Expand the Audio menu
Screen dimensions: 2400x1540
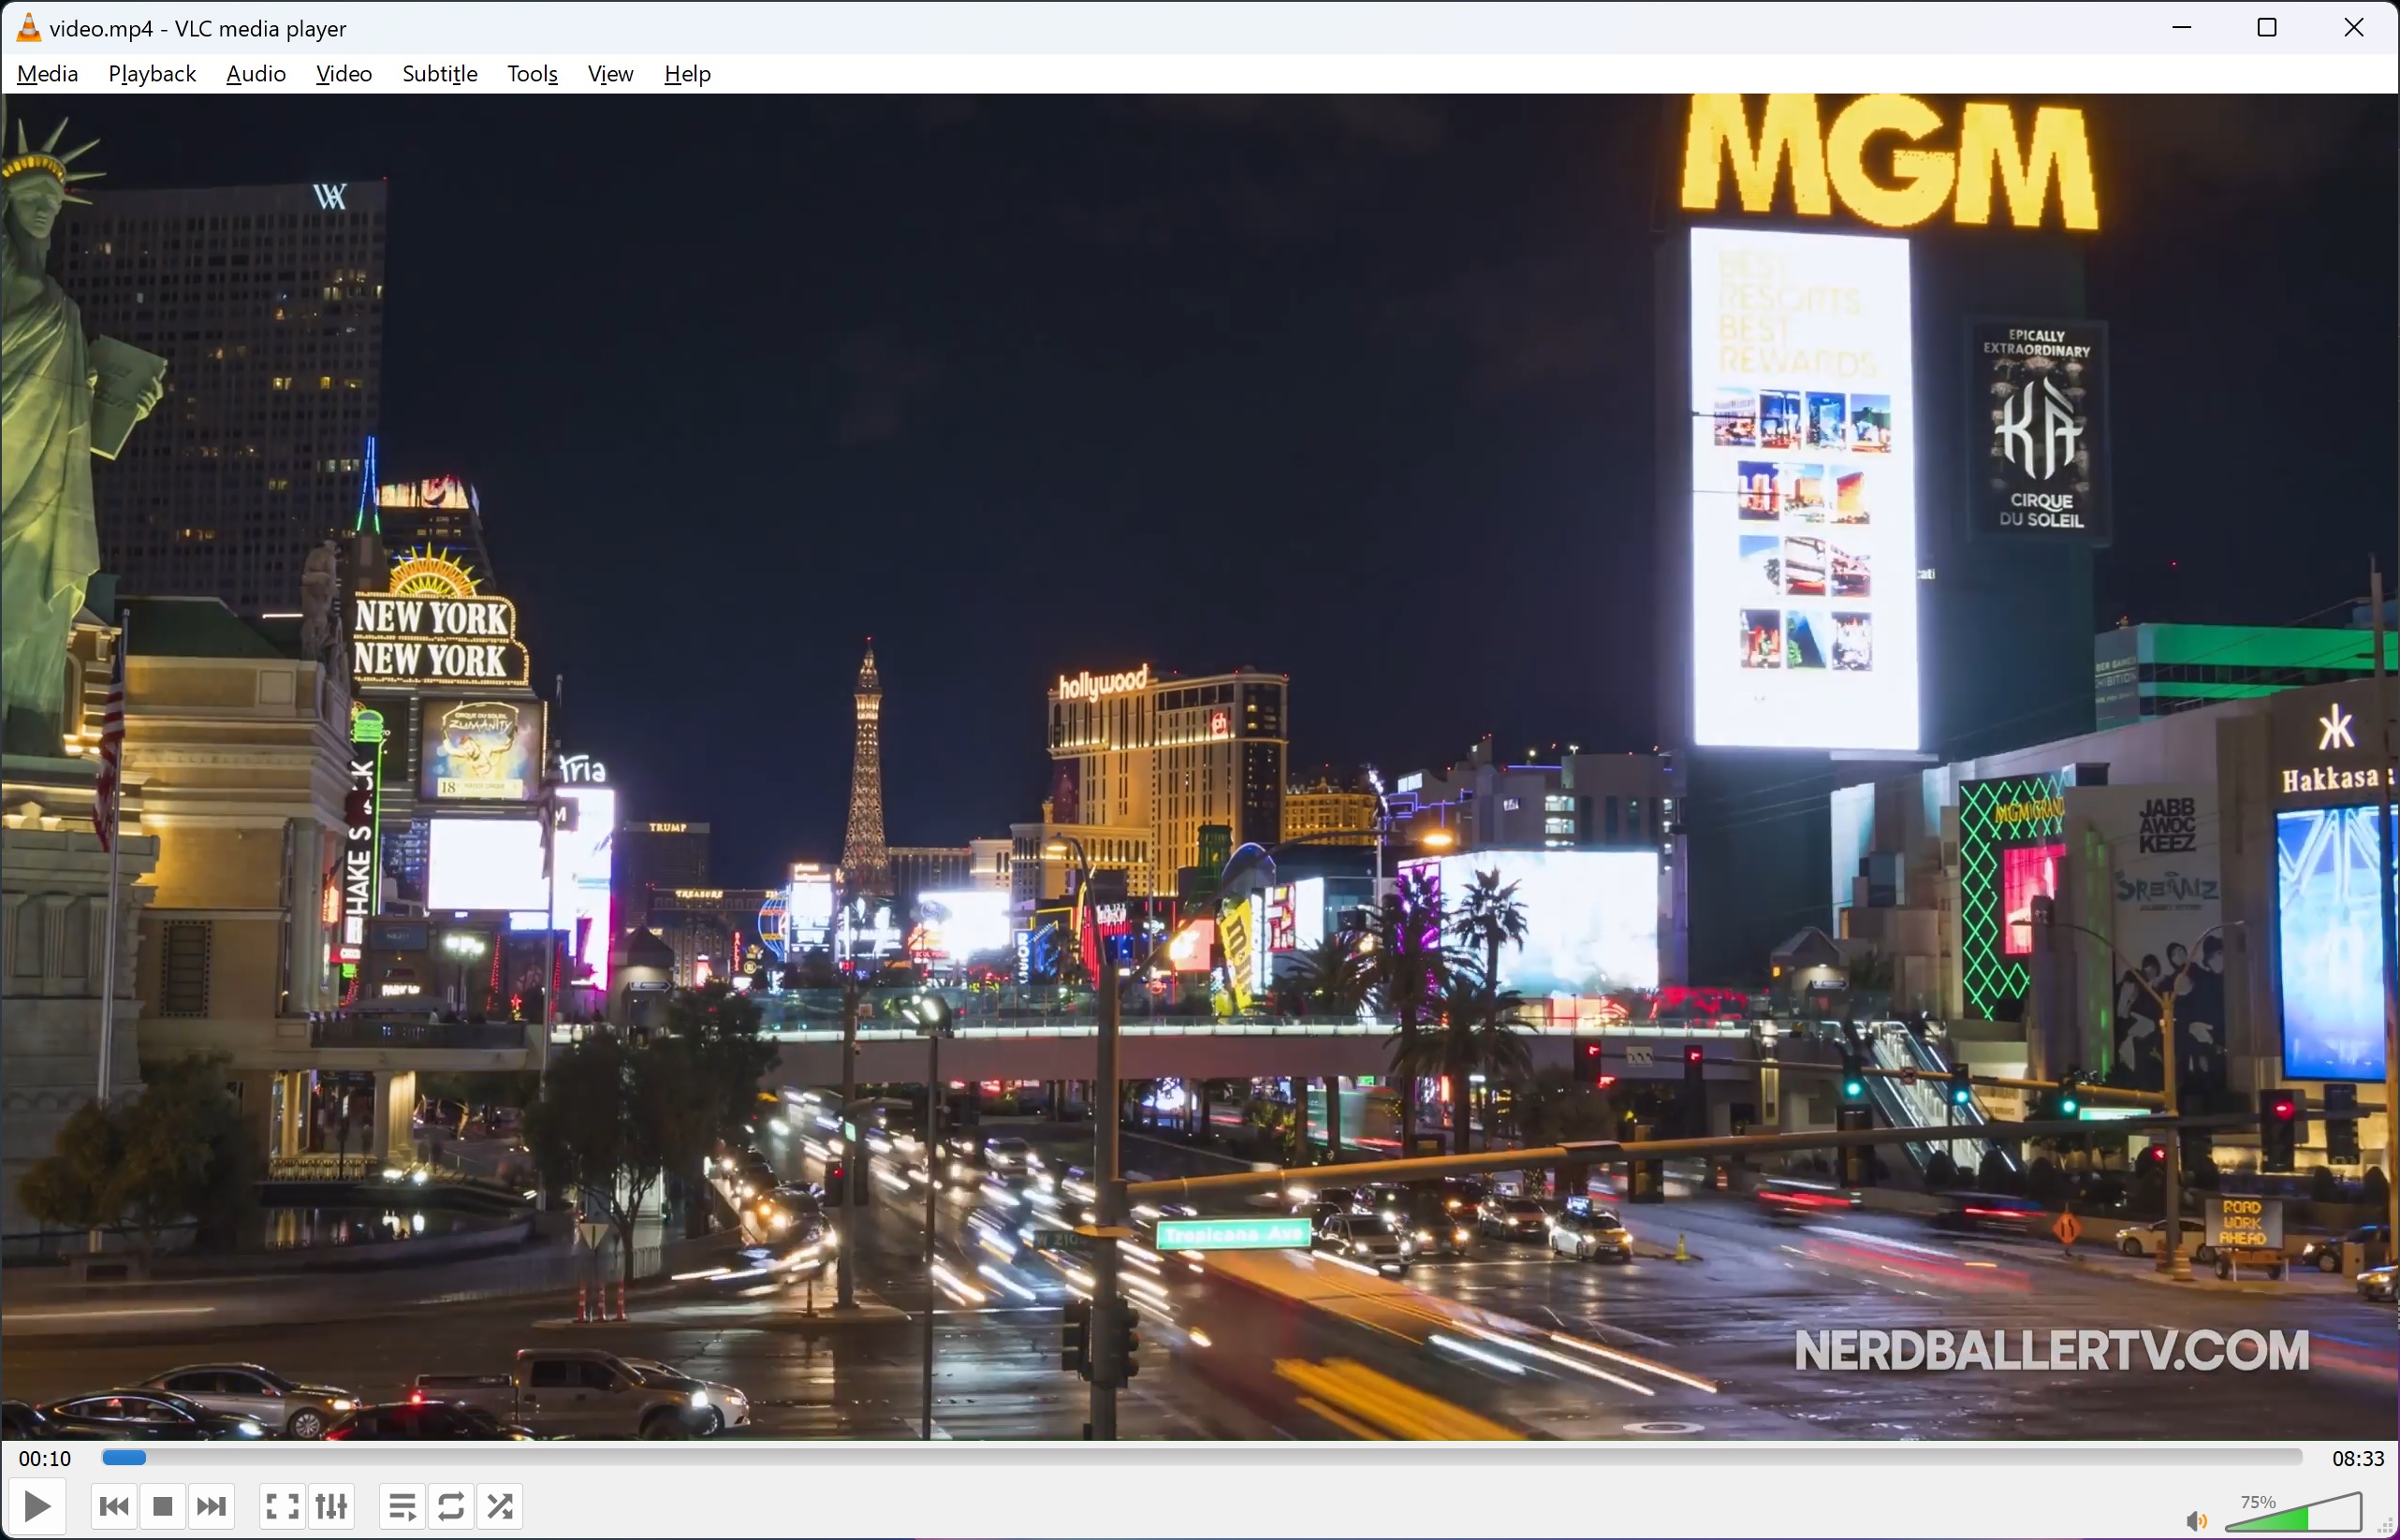coord(256,74)
